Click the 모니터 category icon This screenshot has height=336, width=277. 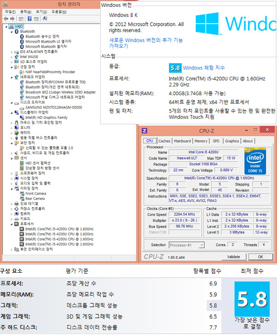coord(17,128)
